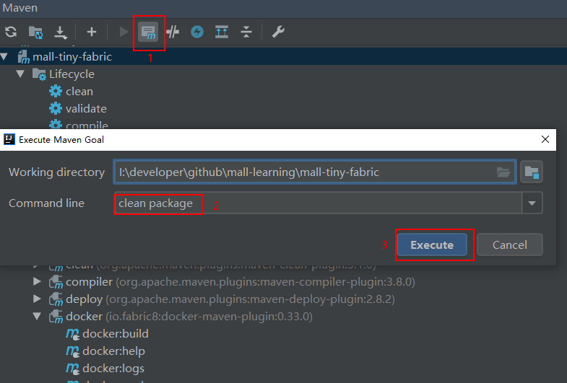Collapse the docker plugin node
Image resolution: width=567 pixels, height=383 pixels.
point(38,316)
